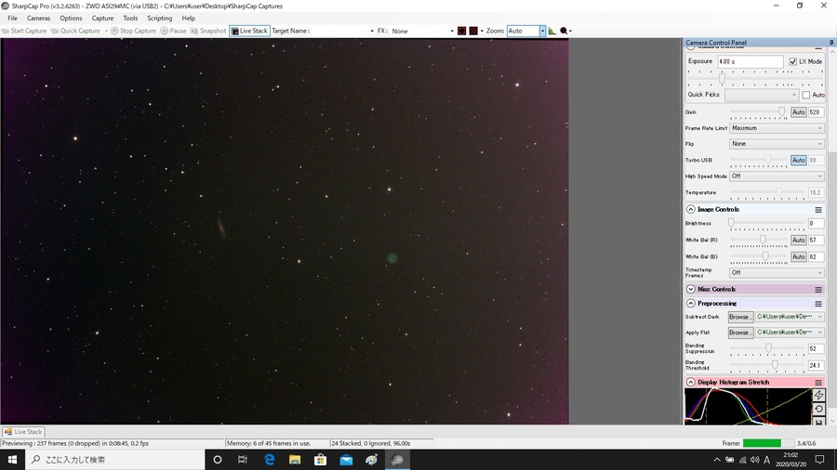Click the save stretch disk icon

point(818,422)
